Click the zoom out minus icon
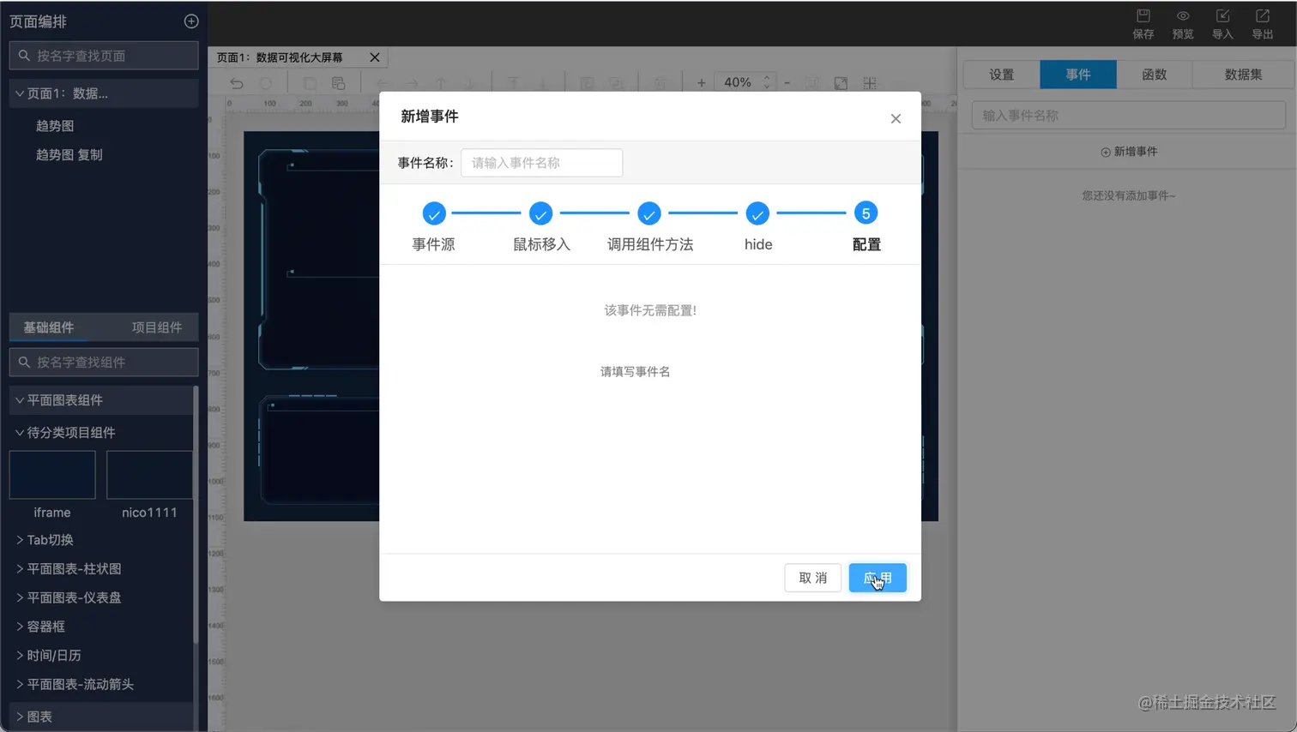1297x732 pixels. 787,83
